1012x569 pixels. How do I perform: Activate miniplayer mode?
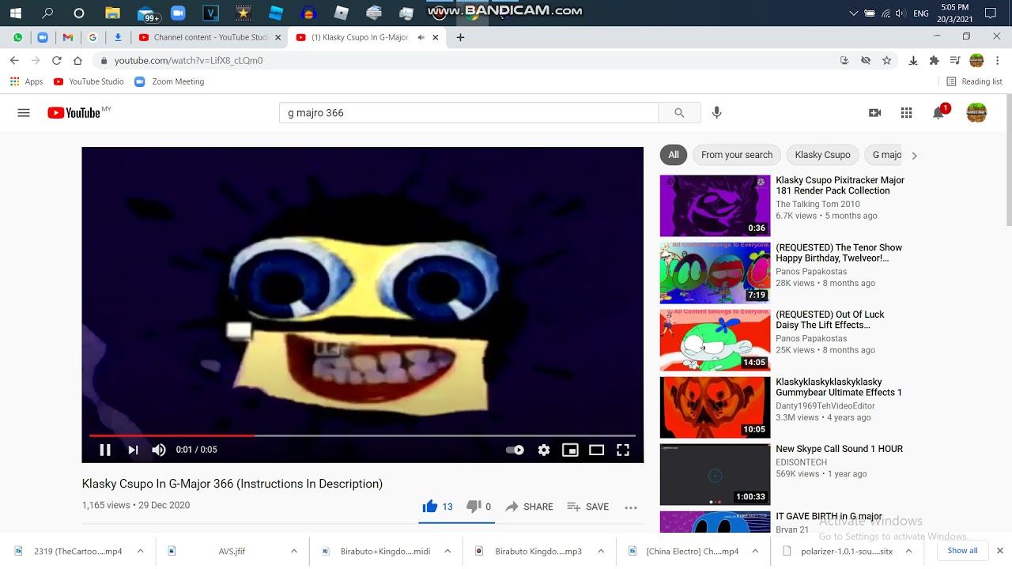[570, 450]
